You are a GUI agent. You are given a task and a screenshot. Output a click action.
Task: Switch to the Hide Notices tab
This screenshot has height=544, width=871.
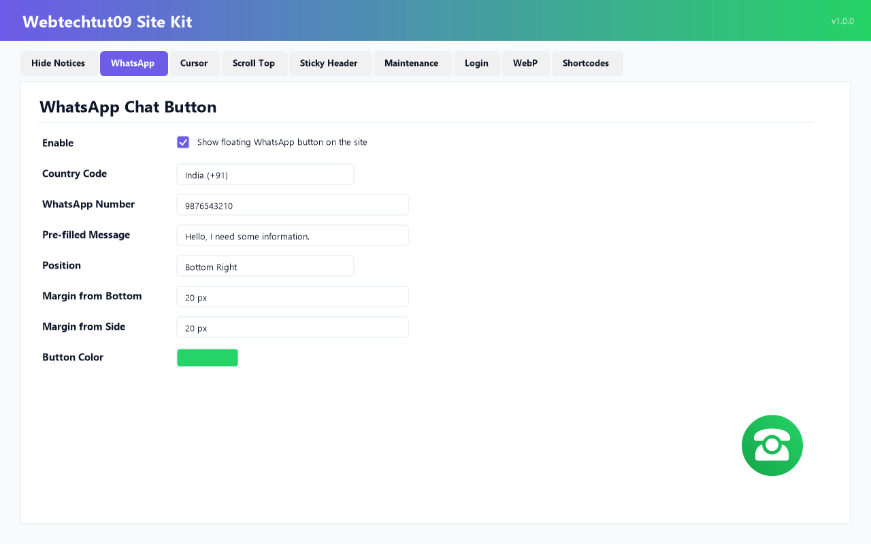click(59, 63)
